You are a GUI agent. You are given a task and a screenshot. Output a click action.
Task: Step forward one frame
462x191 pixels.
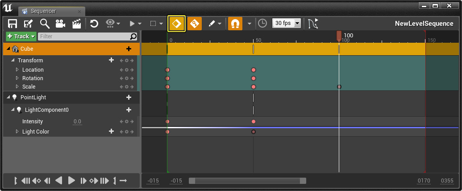83,181
